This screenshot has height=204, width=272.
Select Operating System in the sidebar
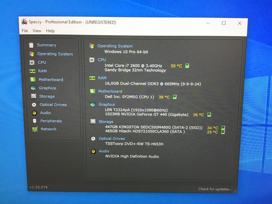point(55,54)
